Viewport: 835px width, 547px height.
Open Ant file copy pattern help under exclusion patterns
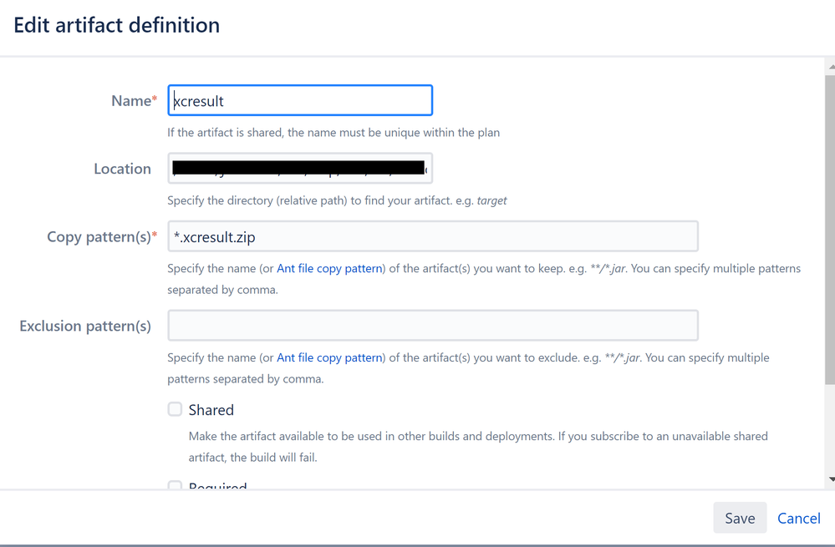click(329, 357)
